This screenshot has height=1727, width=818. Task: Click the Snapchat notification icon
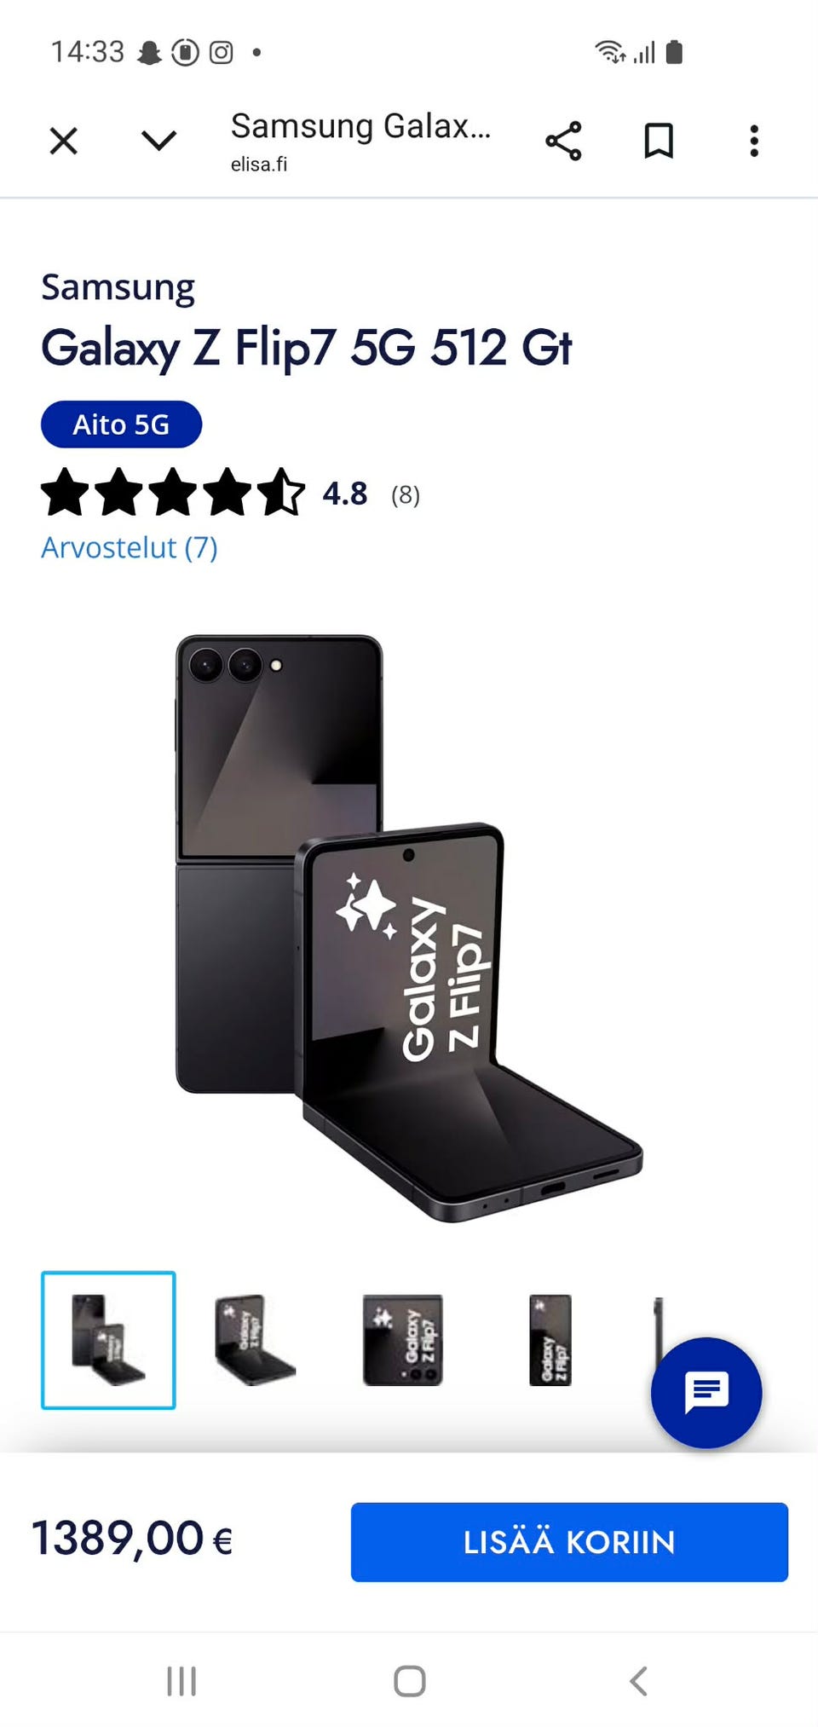pyautogui.click(x=150, y=53)
